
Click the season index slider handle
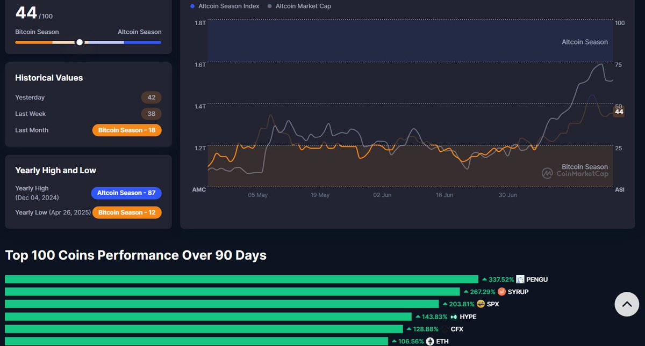click(x=80, y=42)
